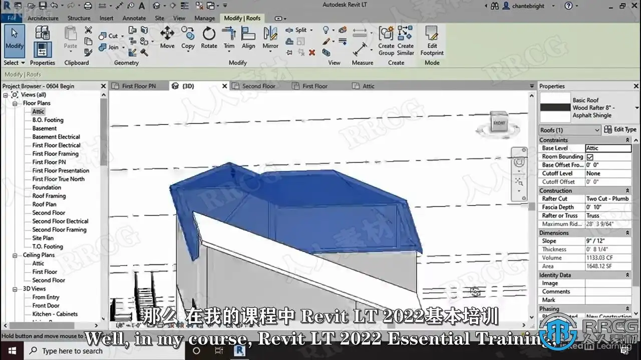Close the Properties panel
This screenshot has width=641, height=360.
636,86
